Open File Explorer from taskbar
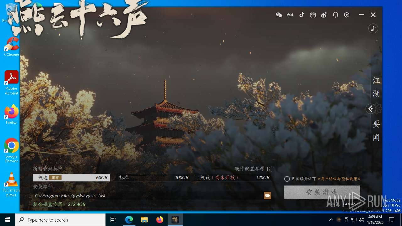The width and height of the screenshot is (402, 226). pyautogui.click(x=144, y=220)
